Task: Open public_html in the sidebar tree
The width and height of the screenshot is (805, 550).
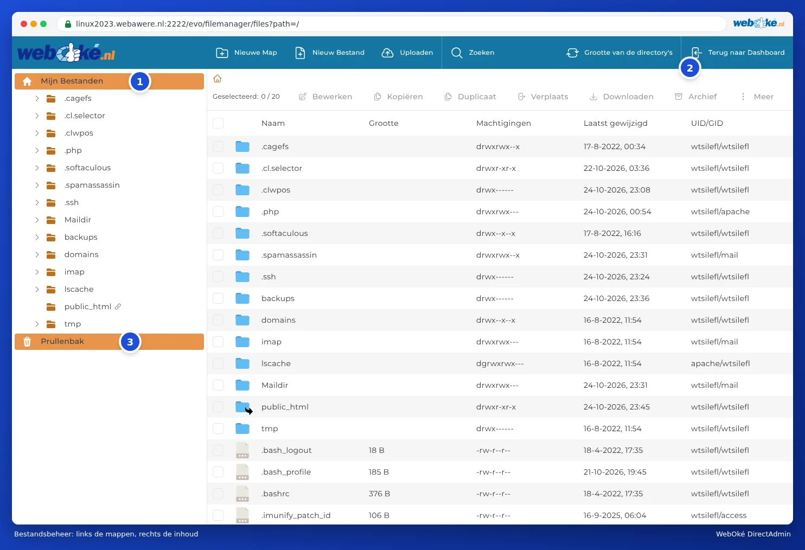Action: click(87, 306)
